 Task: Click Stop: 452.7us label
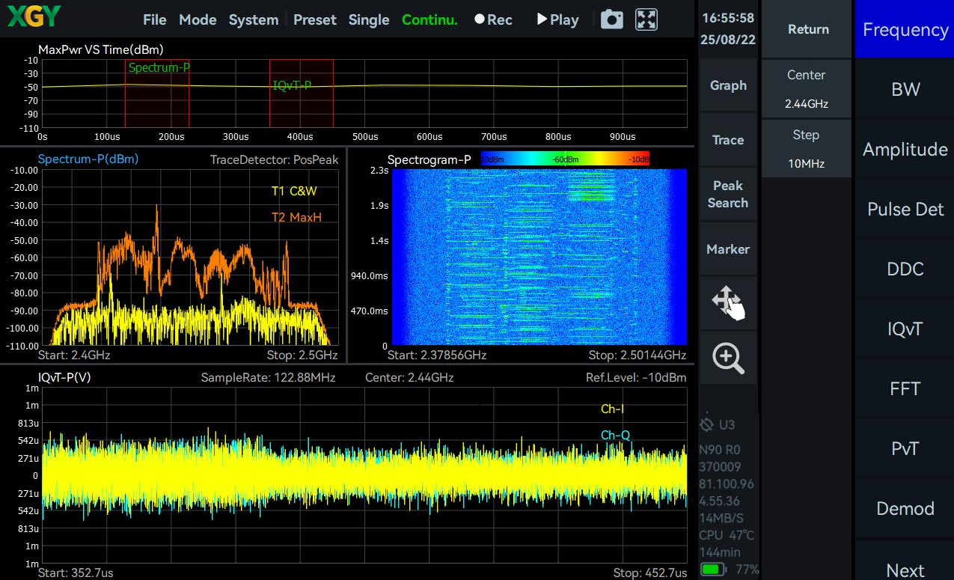coord(649,573)
